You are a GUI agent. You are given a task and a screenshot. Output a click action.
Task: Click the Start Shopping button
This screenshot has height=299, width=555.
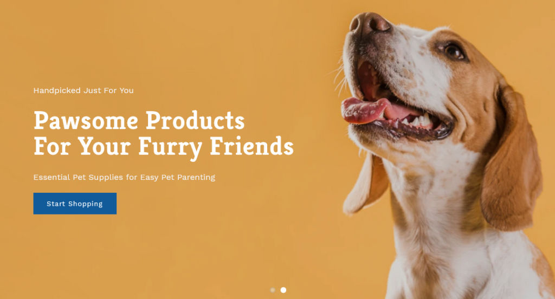75,204
